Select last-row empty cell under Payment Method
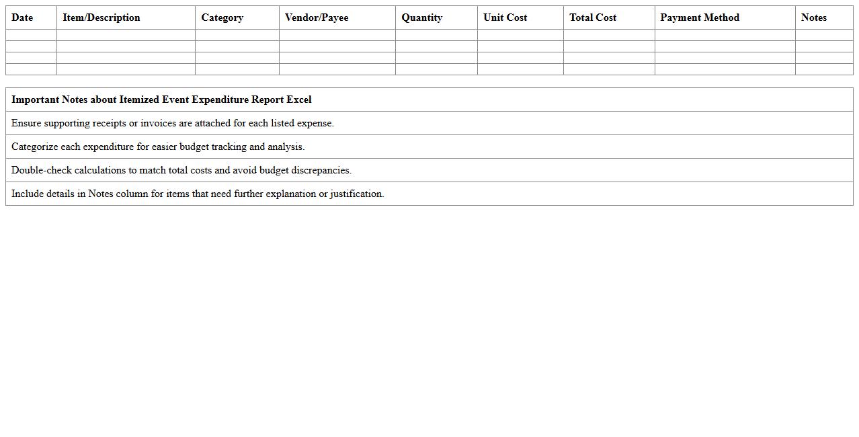The width and height of the screenshot is (859, 437). tap(725, 69)
